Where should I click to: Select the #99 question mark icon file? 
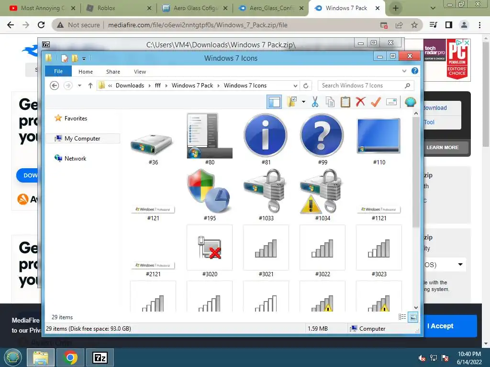pos(322,140)
